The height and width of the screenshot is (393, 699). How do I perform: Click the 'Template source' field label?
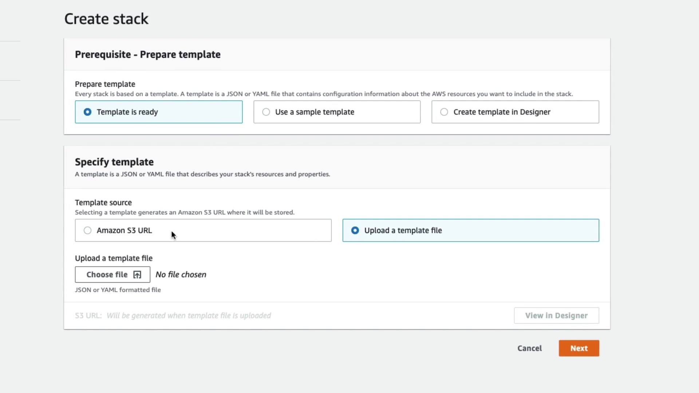click(x=103, y=203)
